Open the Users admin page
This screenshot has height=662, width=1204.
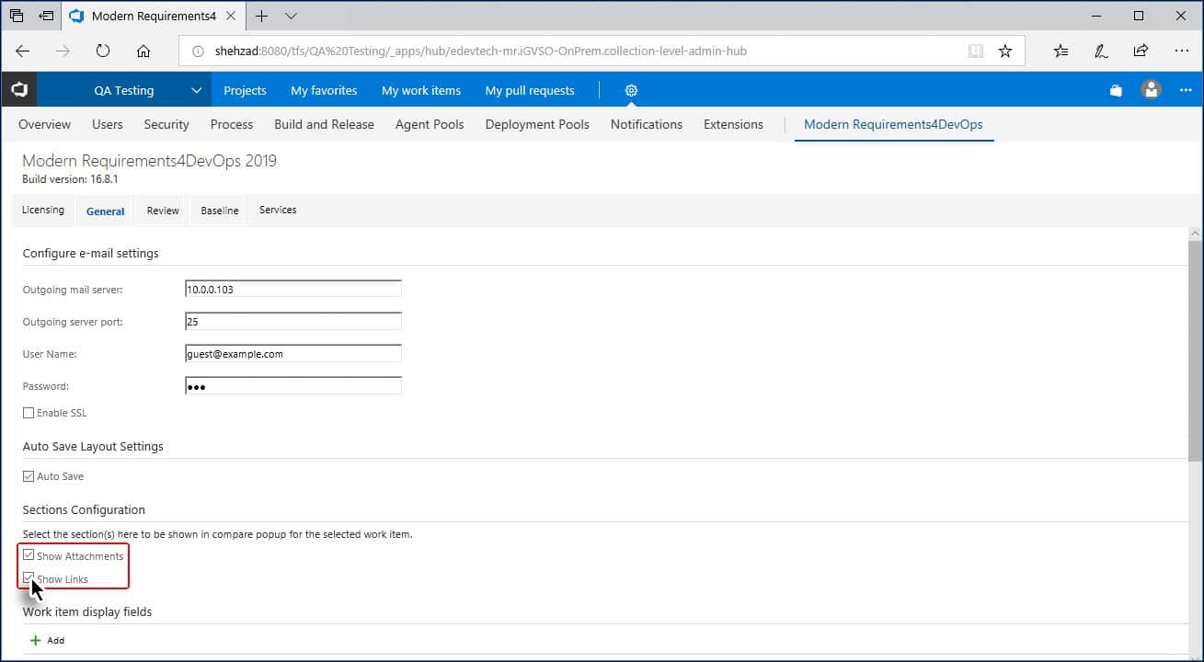click(108, 124)
